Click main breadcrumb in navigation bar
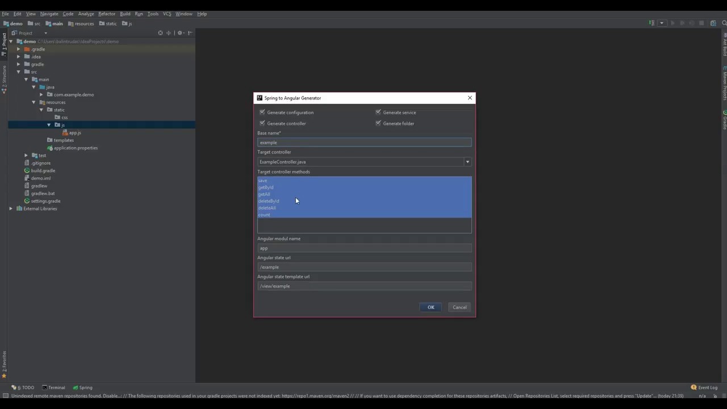727x409 pixels. coord(54,23)
